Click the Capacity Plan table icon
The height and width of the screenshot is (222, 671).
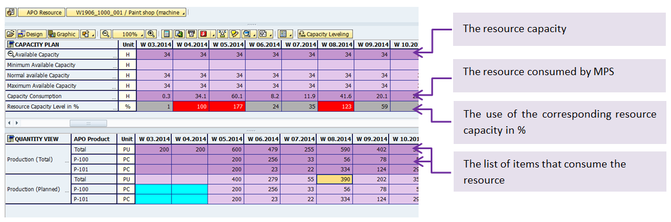[x=11, y=44]
